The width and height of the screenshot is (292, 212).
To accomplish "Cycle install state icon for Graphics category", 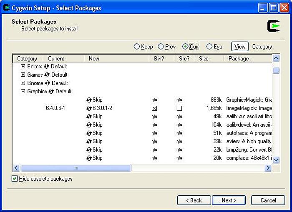I will (51, 92).
